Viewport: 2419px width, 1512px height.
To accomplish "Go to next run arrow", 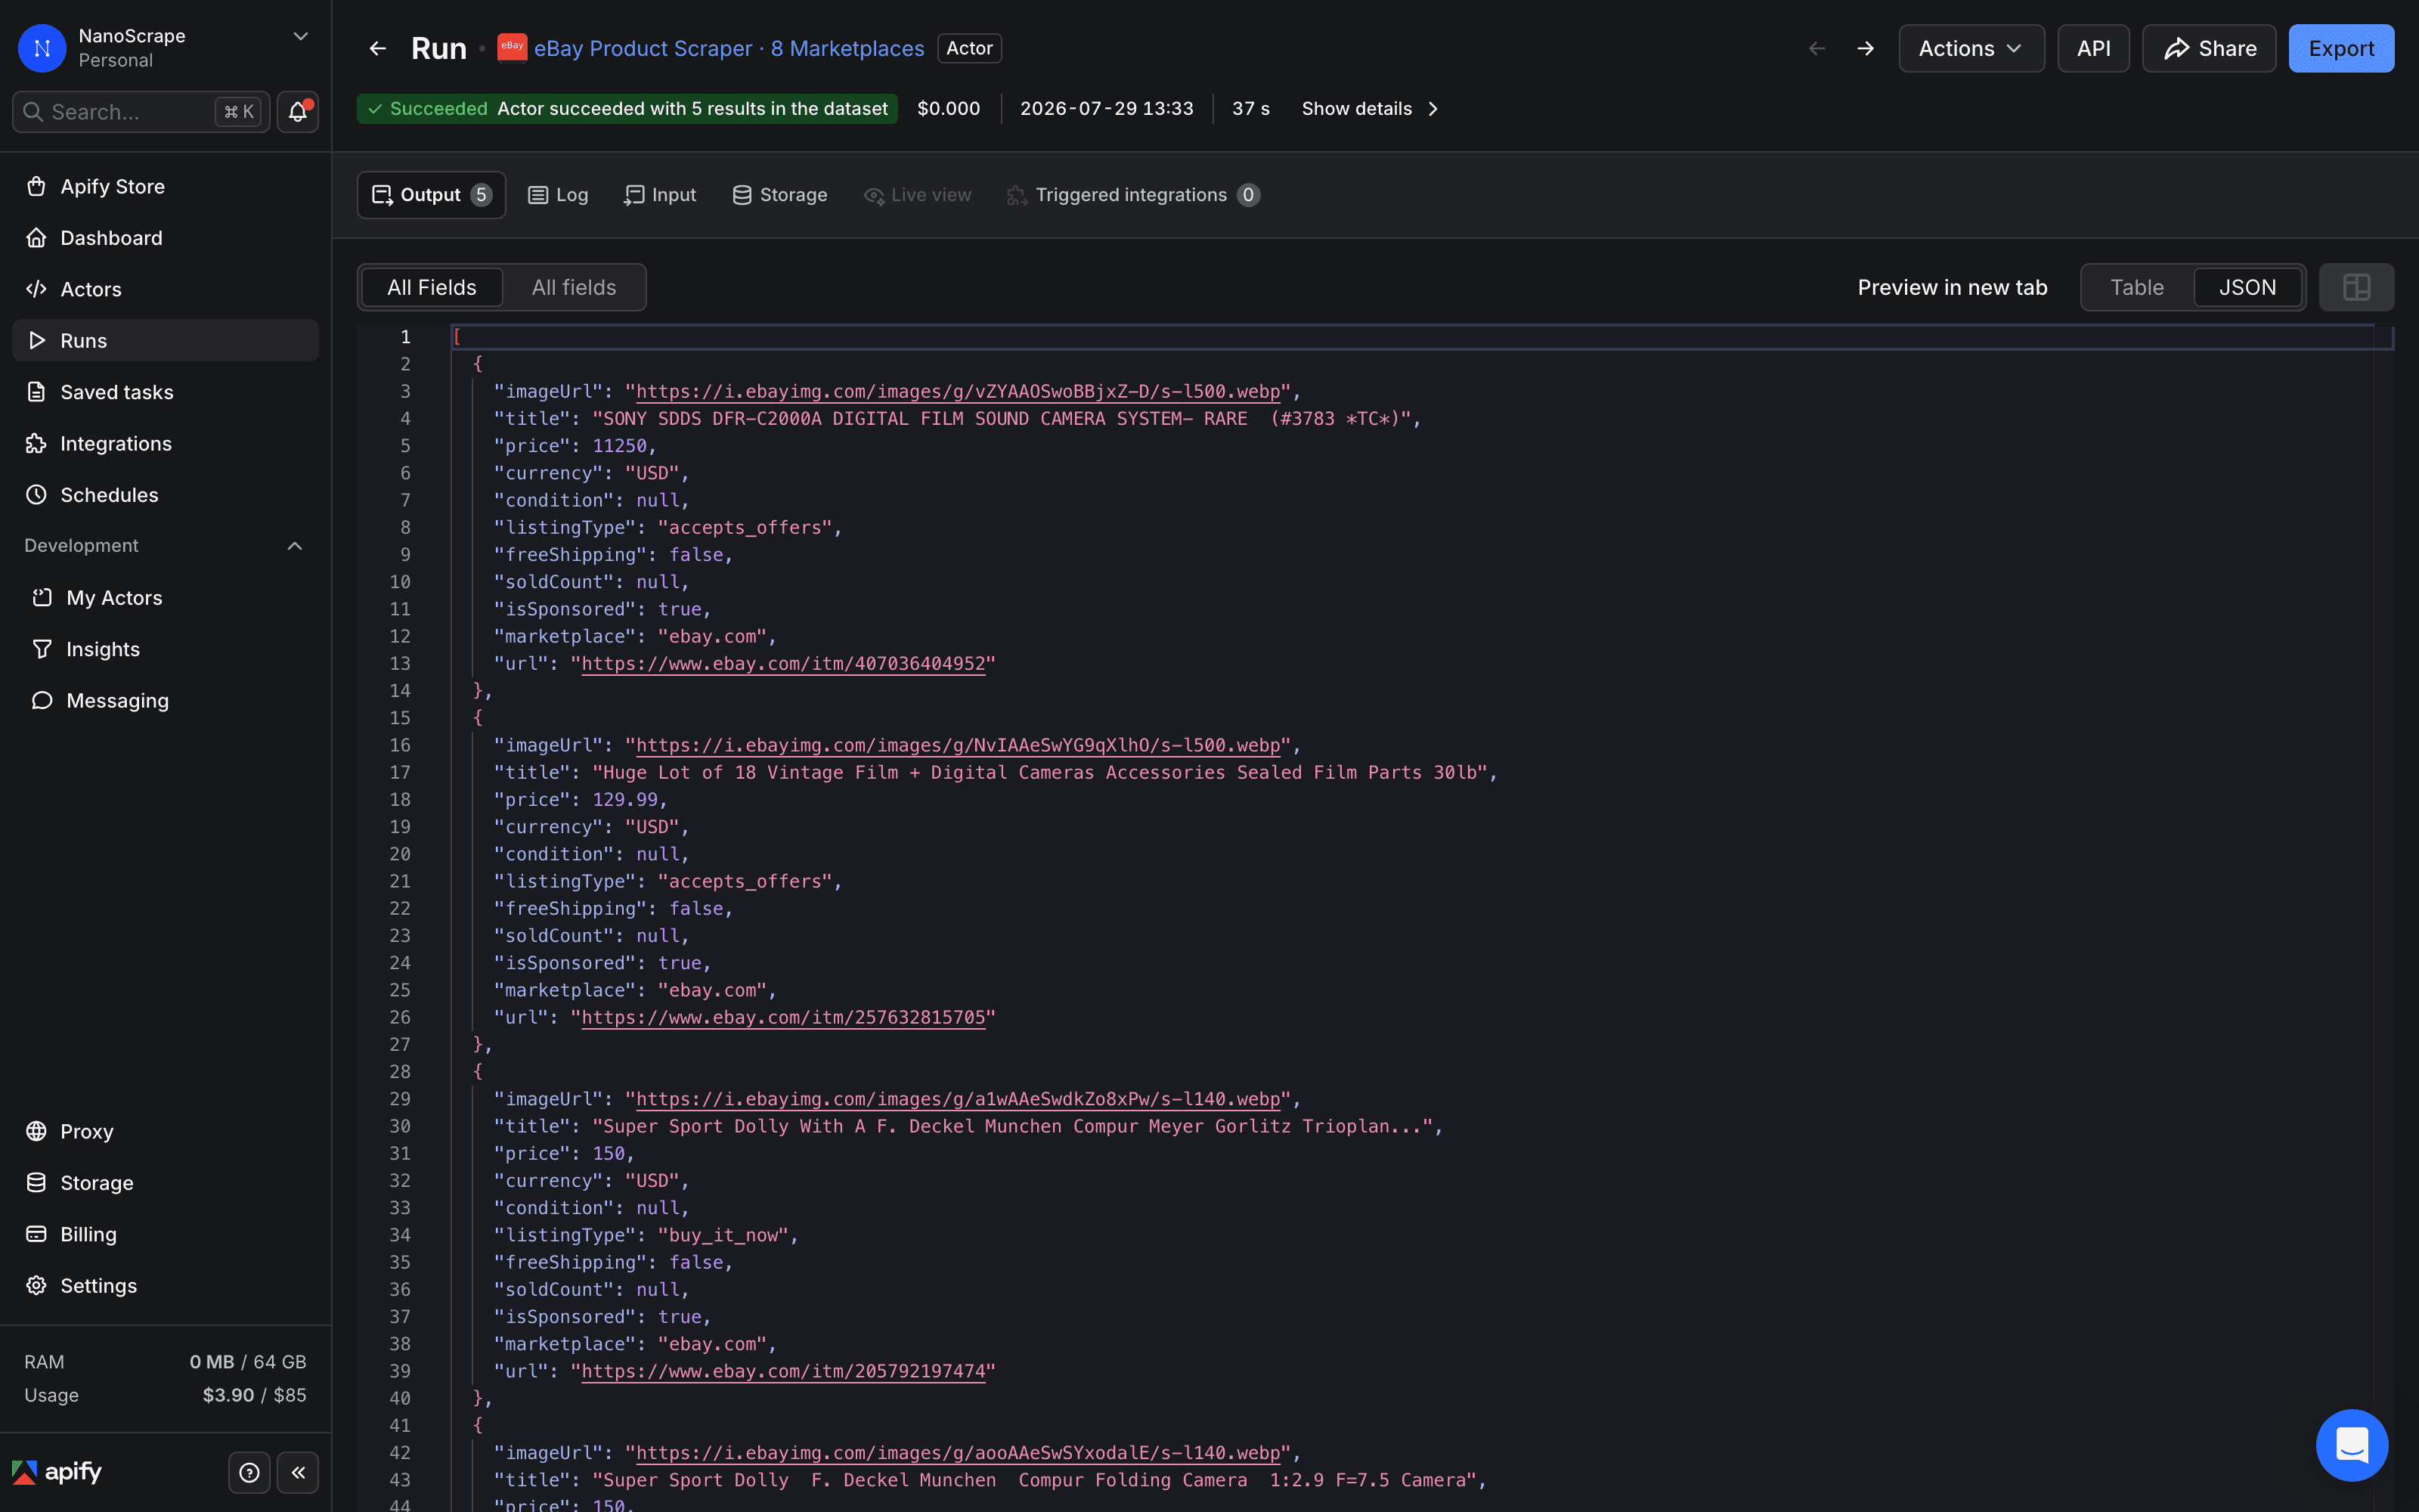I will click(1865, 48).
